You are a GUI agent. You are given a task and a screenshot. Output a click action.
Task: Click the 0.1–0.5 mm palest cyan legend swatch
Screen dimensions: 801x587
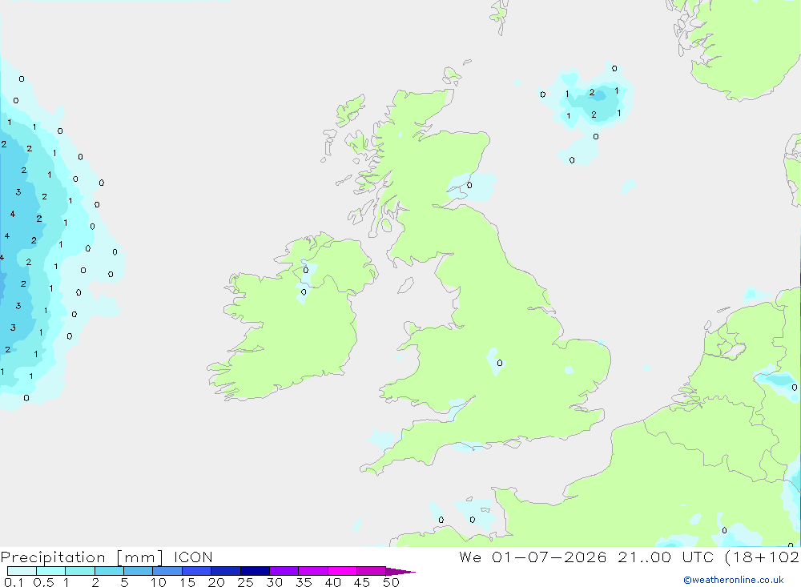coord(22,571)
